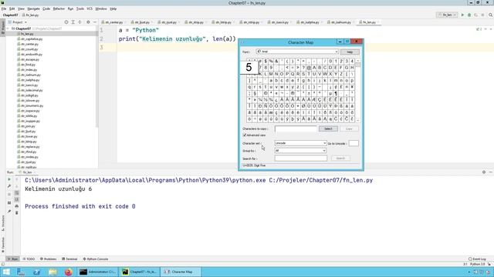Expand all icon in Project panel header
The height and width of the screenshot is (277, 494).
pyautogui.click(x=73, y=22)
